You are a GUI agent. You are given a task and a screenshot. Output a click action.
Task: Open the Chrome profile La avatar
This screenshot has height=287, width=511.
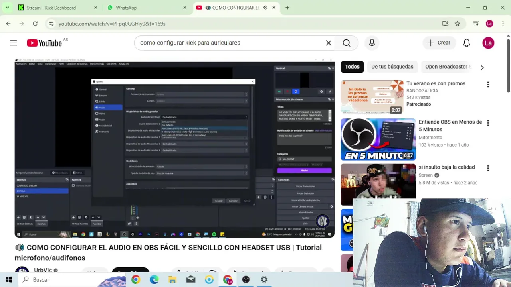click(x=489, y=24)
